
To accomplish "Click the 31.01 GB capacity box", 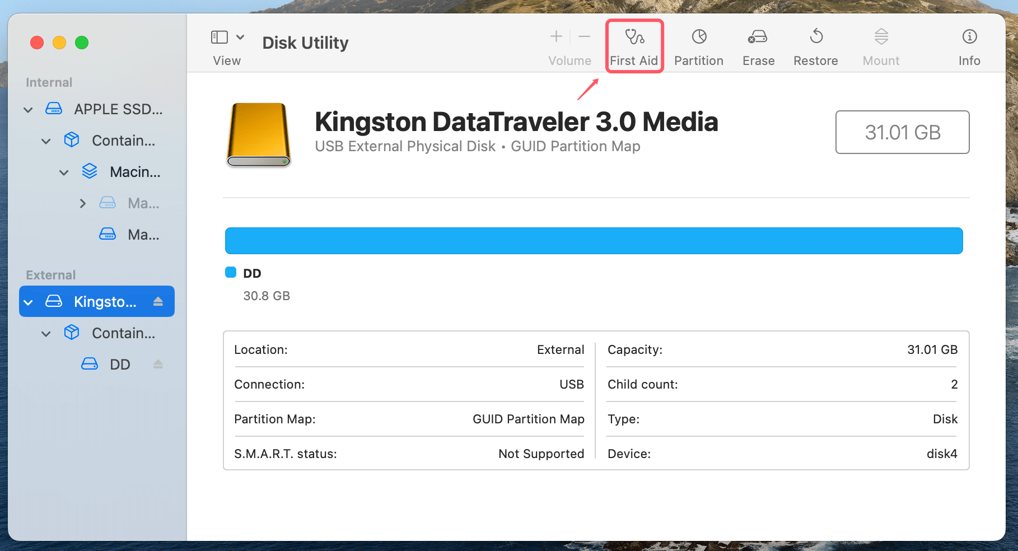I will [902, 132].
